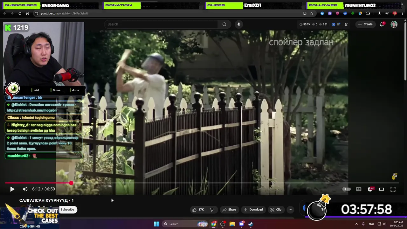Open the player settings gear

(370, 189)
